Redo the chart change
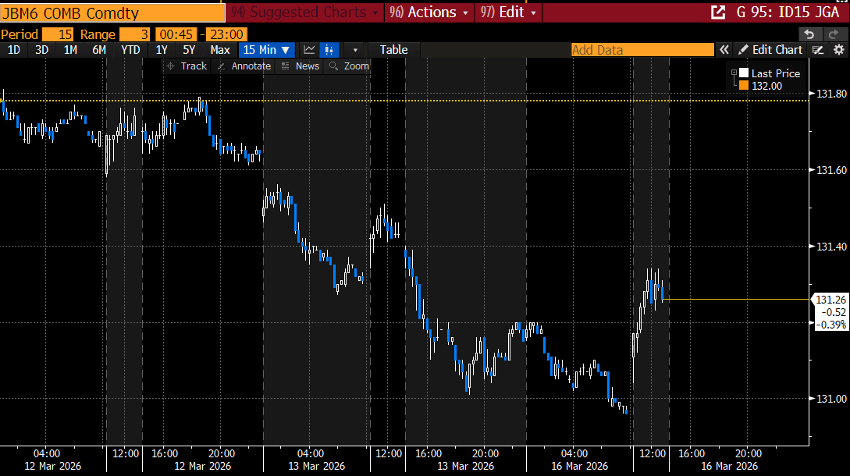The image size is (850, 476). point(834,34)
